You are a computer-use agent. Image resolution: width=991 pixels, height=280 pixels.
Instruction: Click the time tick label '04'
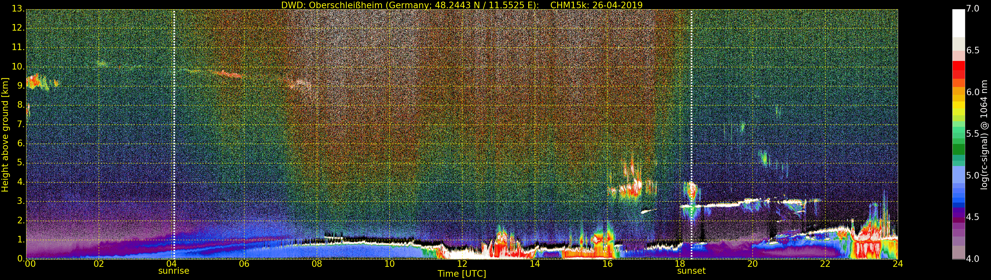(x=171, y=264)
